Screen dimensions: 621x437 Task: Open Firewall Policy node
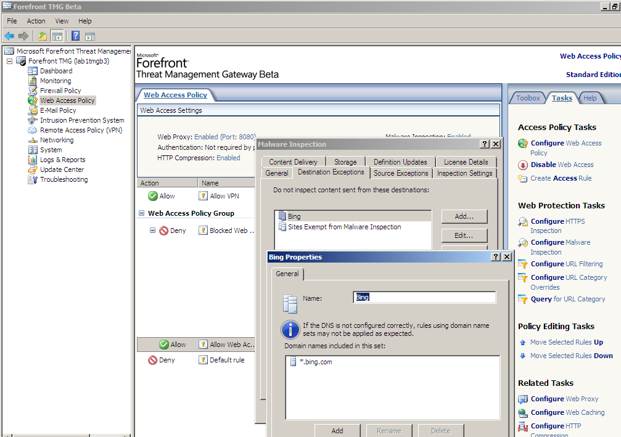point(60,91)
